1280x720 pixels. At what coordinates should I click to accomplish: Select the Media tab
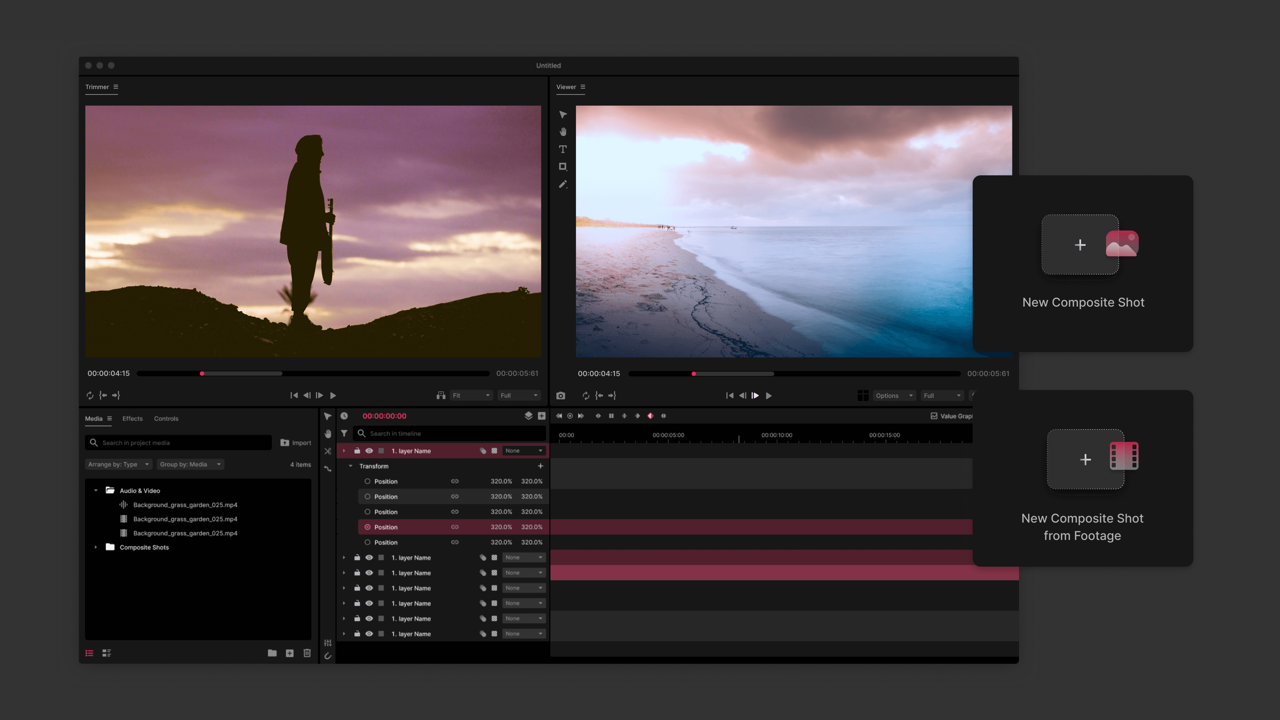pyautogui.click(x=93, y=418)
